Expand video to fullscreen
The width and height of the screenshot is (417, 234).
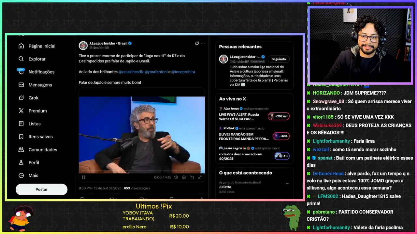pyautogui.click(x=200, y=177)
